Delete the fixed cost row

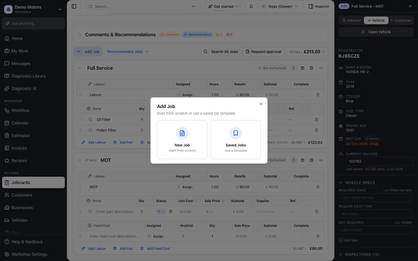coord(318,236)
